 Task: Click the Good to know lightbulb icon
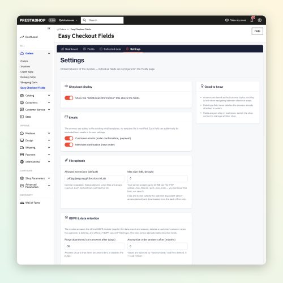pos(202,86)
